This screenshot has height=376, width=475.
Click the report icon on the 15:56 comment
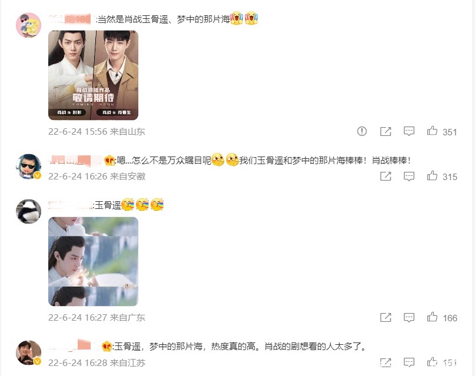coord(362,131)
